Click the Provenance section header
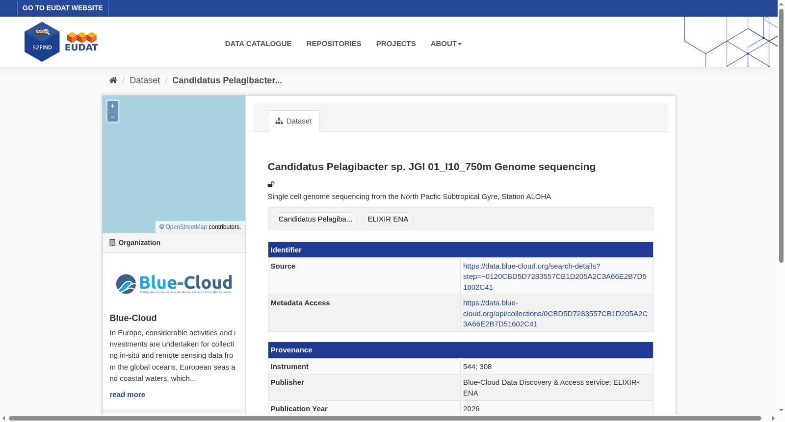Viewport: 785px width, 422px height. (460, 350)
